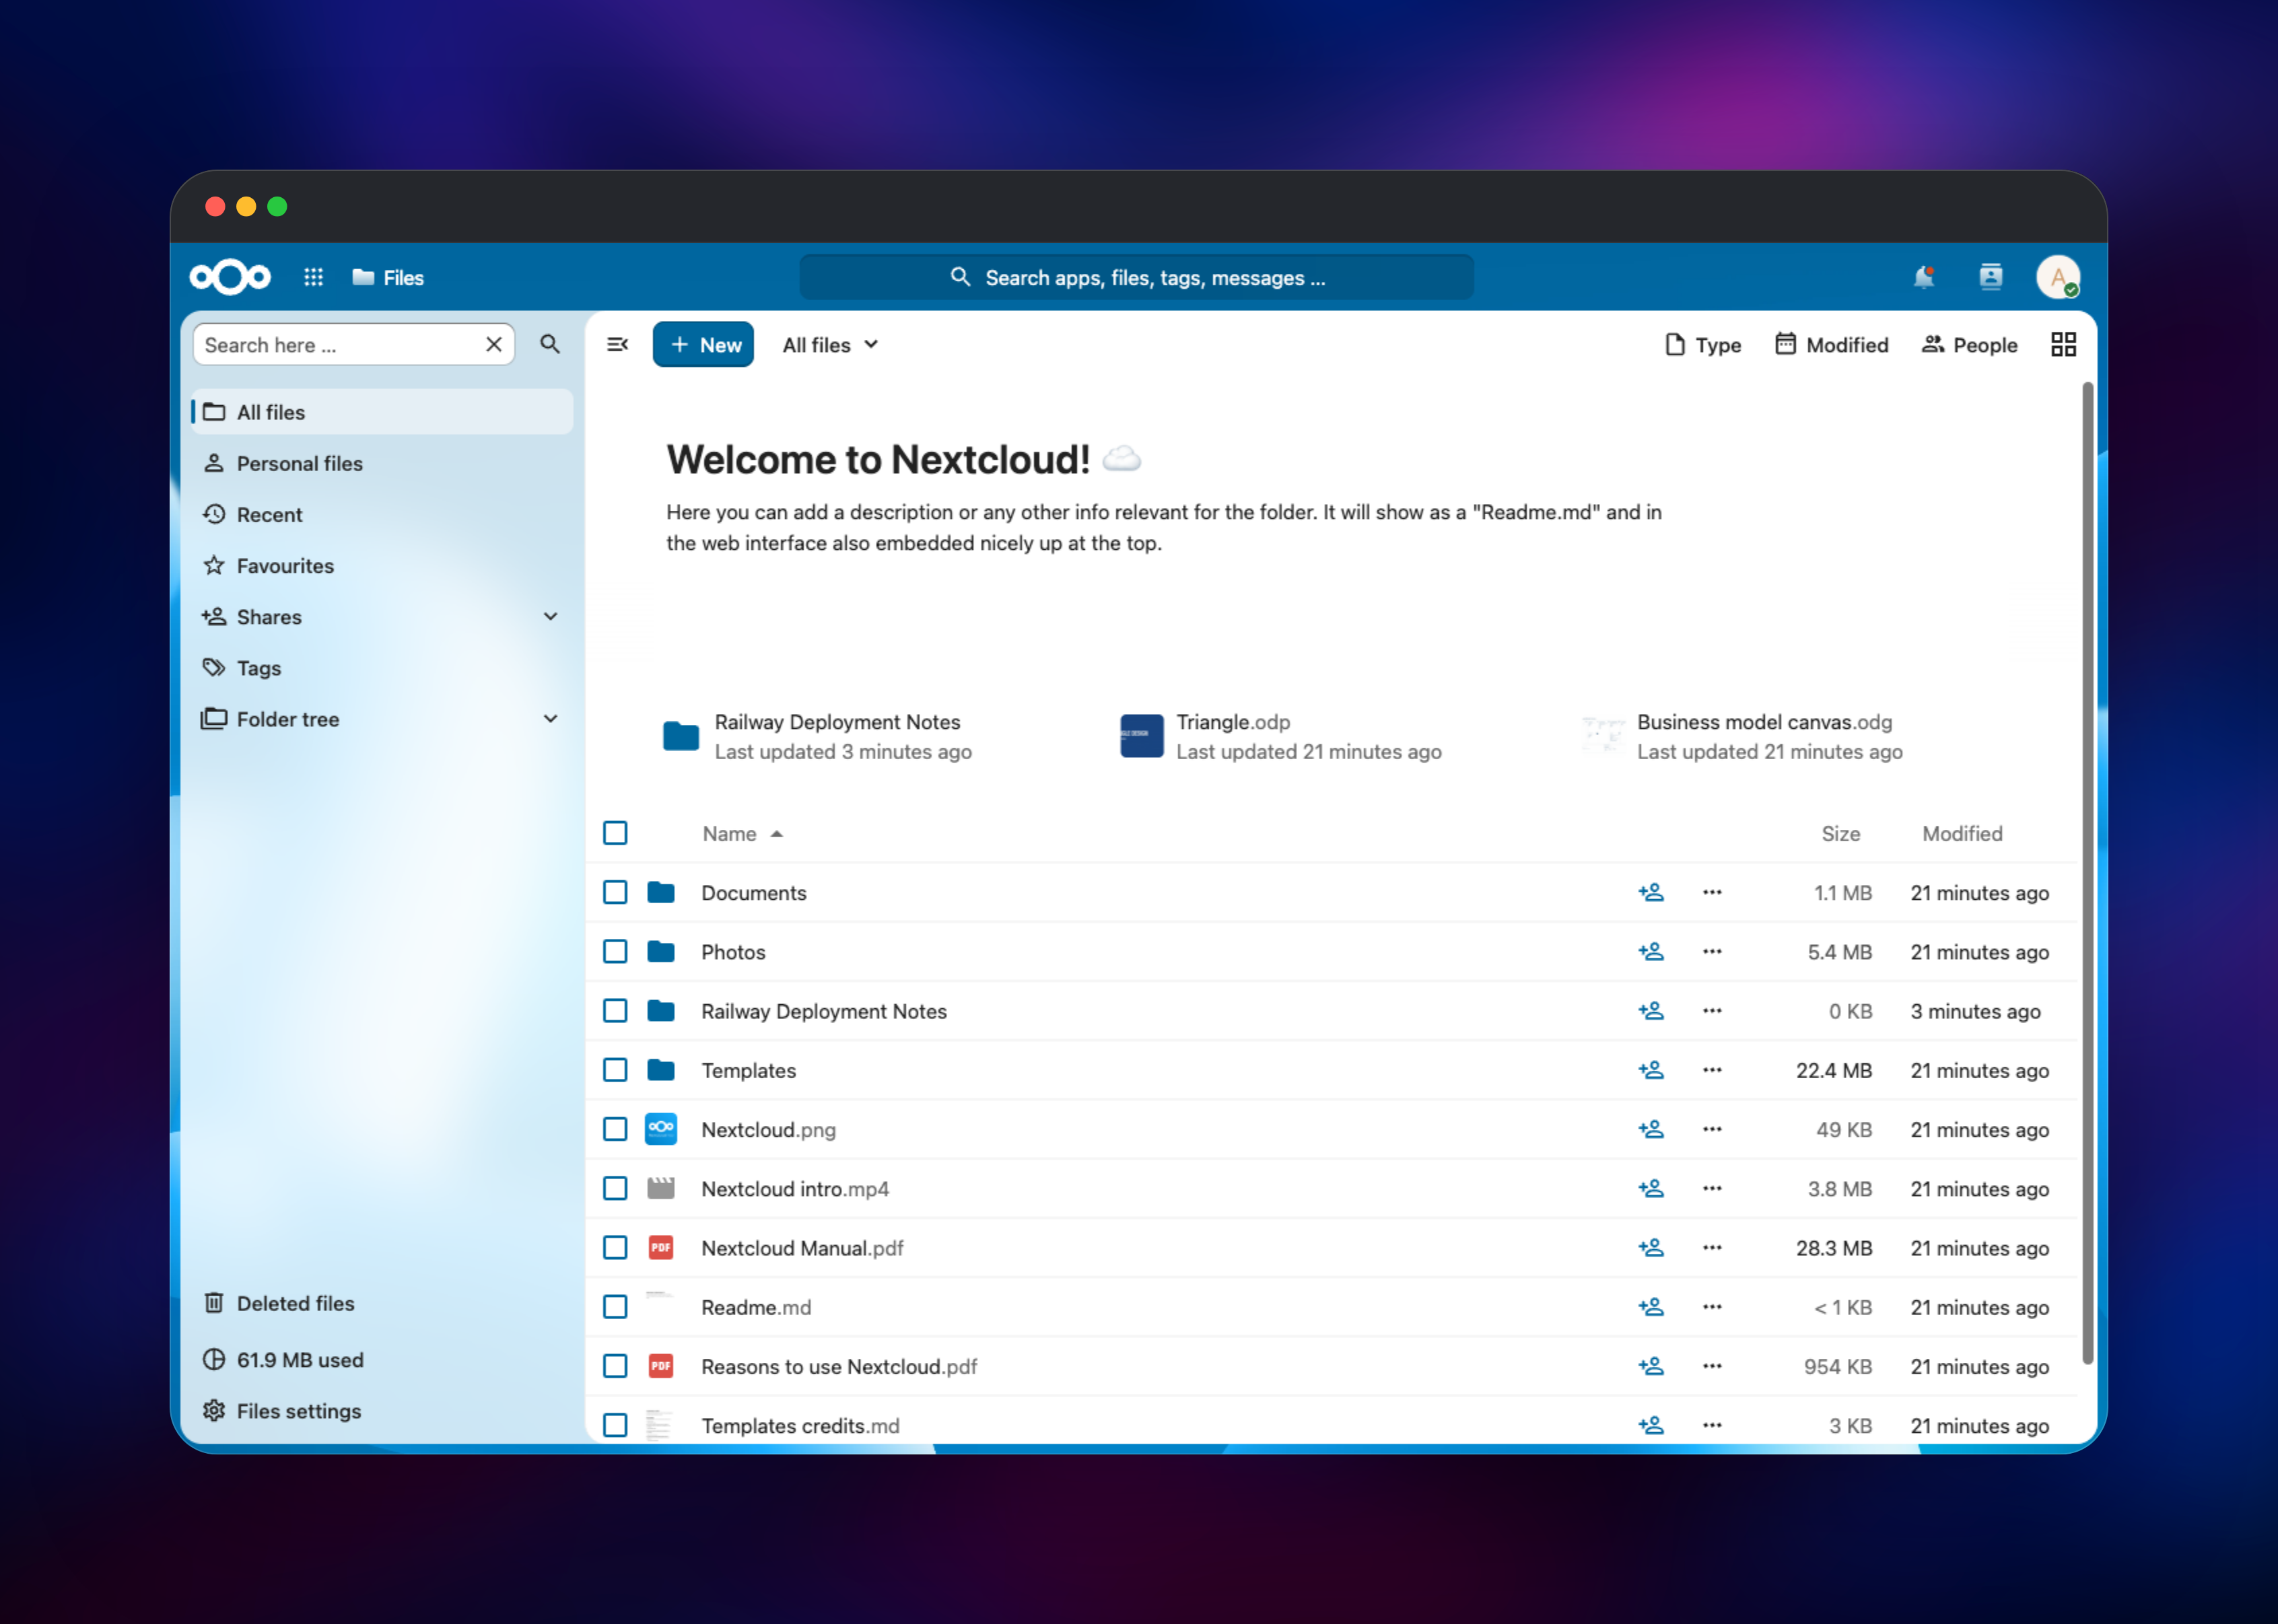Select Railway Deployment Notes checkbox

coord(615,1010)
